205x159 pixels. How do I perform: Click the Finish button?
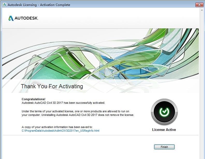164,147
